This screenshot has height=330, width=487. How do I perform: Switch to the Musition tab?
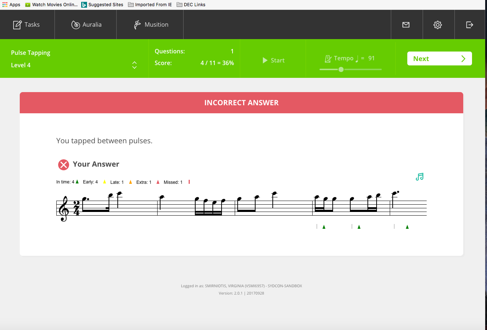point(151,25)
